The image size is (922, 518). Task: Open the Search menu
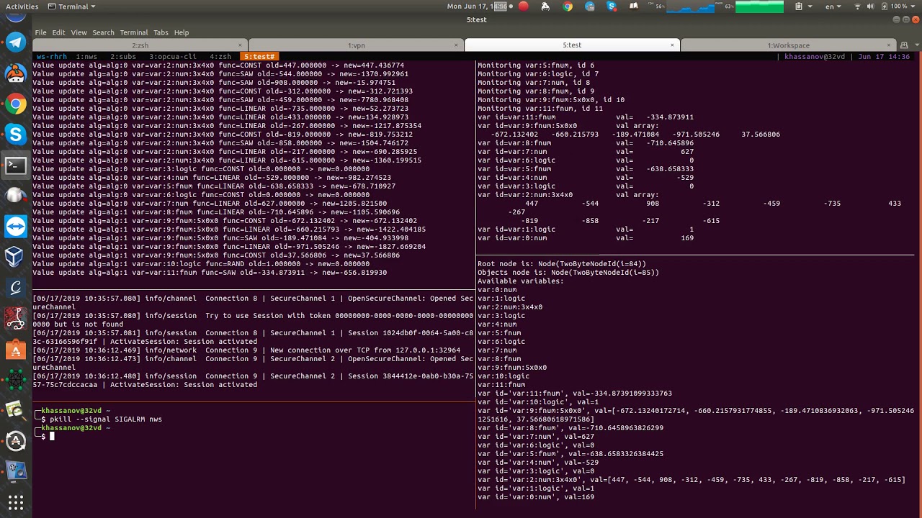[103, 32]
